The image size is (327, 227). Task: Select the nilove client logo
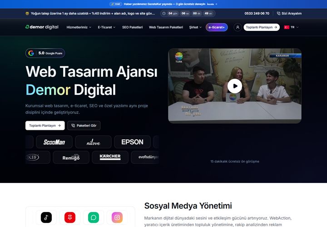click(93, 142)
